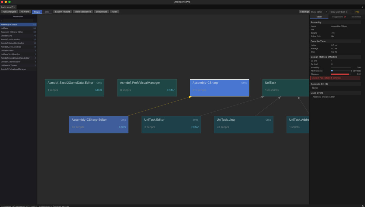The width and height of the screenshot is (365, 207).
Task: Click the Assembly section header in Detail
Action: pos(335,22)
